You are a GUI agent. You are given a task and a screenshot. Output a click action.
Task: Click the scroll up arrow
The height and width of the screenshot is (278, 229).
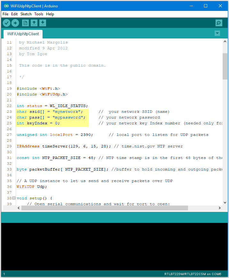pyautogui.click(x=225, y=41)
